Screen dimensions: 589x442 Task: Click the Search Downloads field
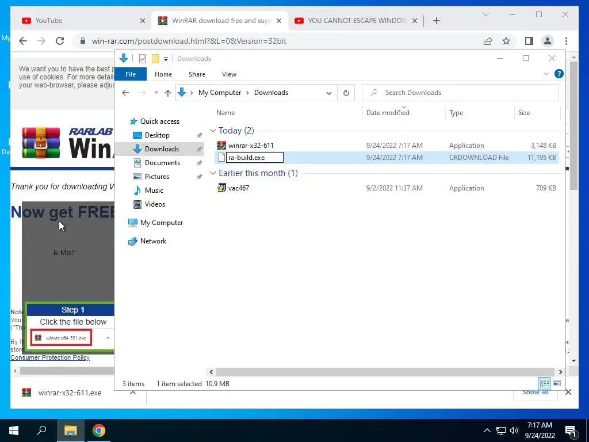[x=460, y=93]
